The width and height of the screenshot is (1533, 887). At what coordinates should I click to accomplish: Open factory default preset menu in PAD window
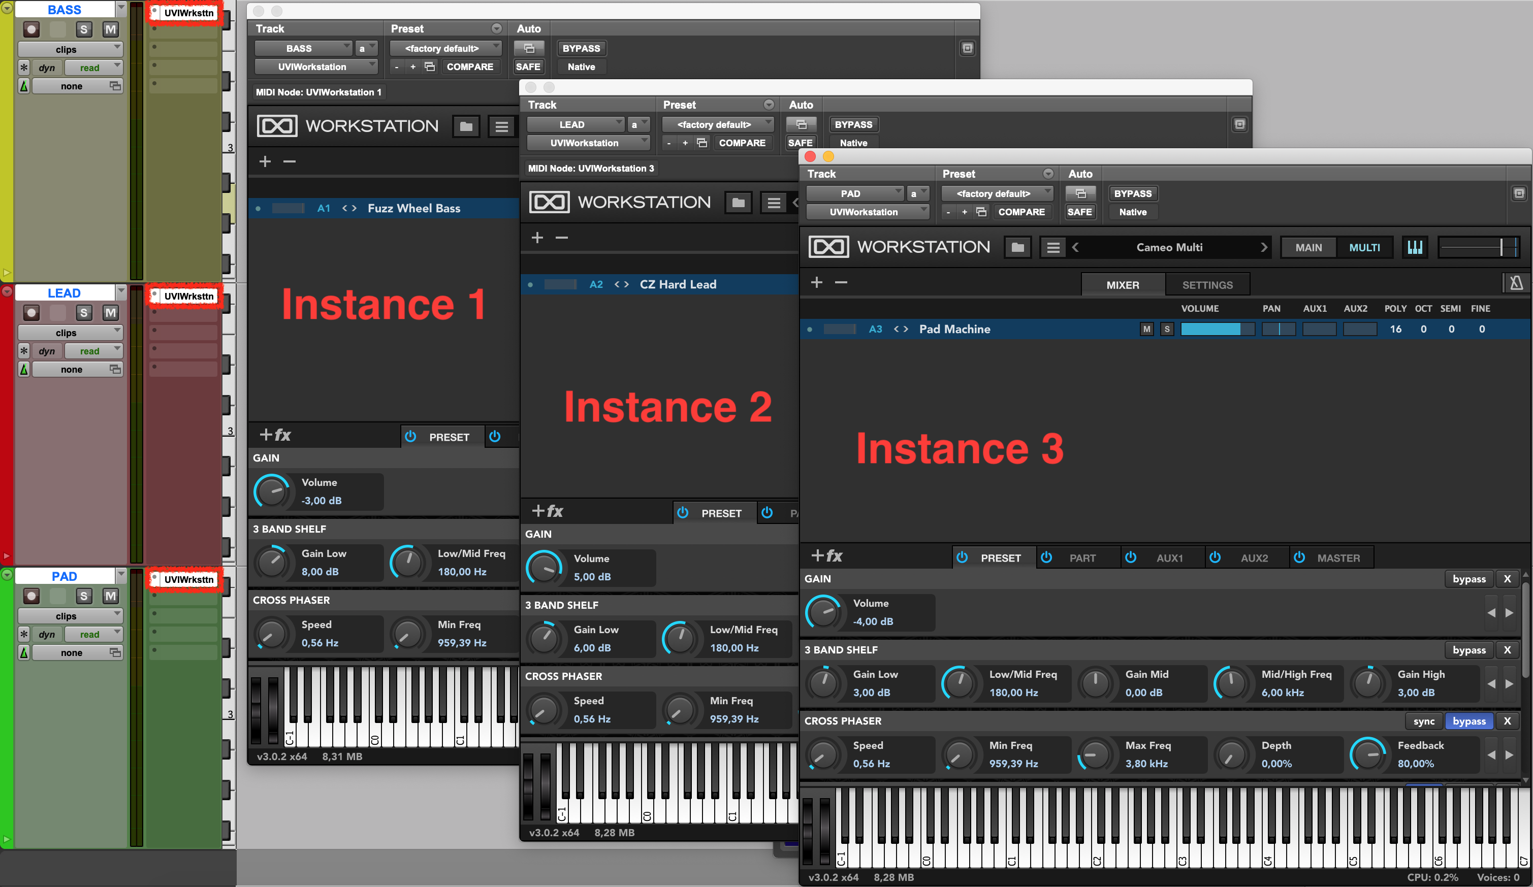point(997,193)
